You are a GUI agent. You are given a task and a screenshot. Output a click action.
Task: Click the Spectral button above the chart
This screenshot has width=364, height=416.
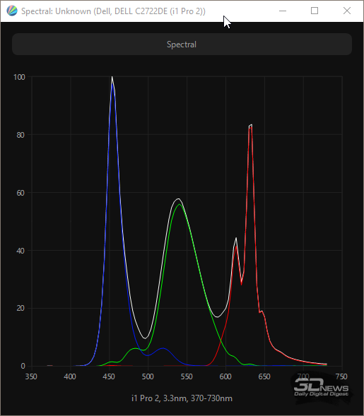pyautogui.click(x=182, y=44)
